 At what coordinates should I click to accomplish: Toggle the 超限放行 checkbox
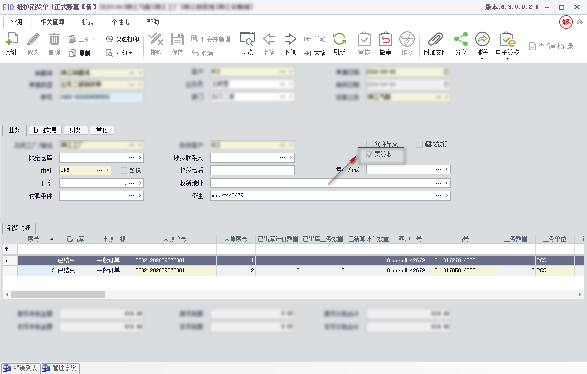tap(419, 144)
